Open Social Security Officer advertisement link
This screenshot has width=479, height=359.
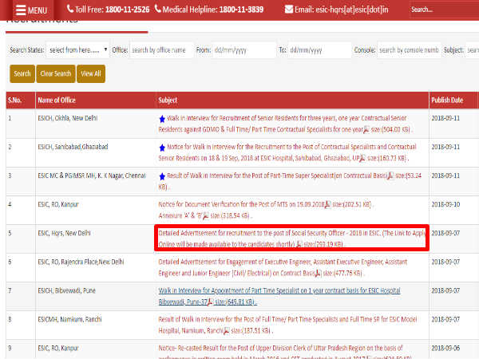(x=291, y=239)
